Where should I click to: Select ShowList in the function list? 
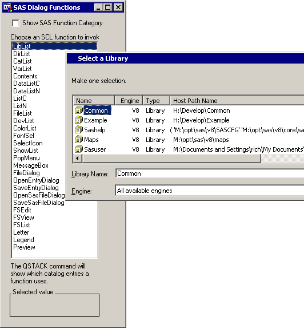(x=26, y=151)
